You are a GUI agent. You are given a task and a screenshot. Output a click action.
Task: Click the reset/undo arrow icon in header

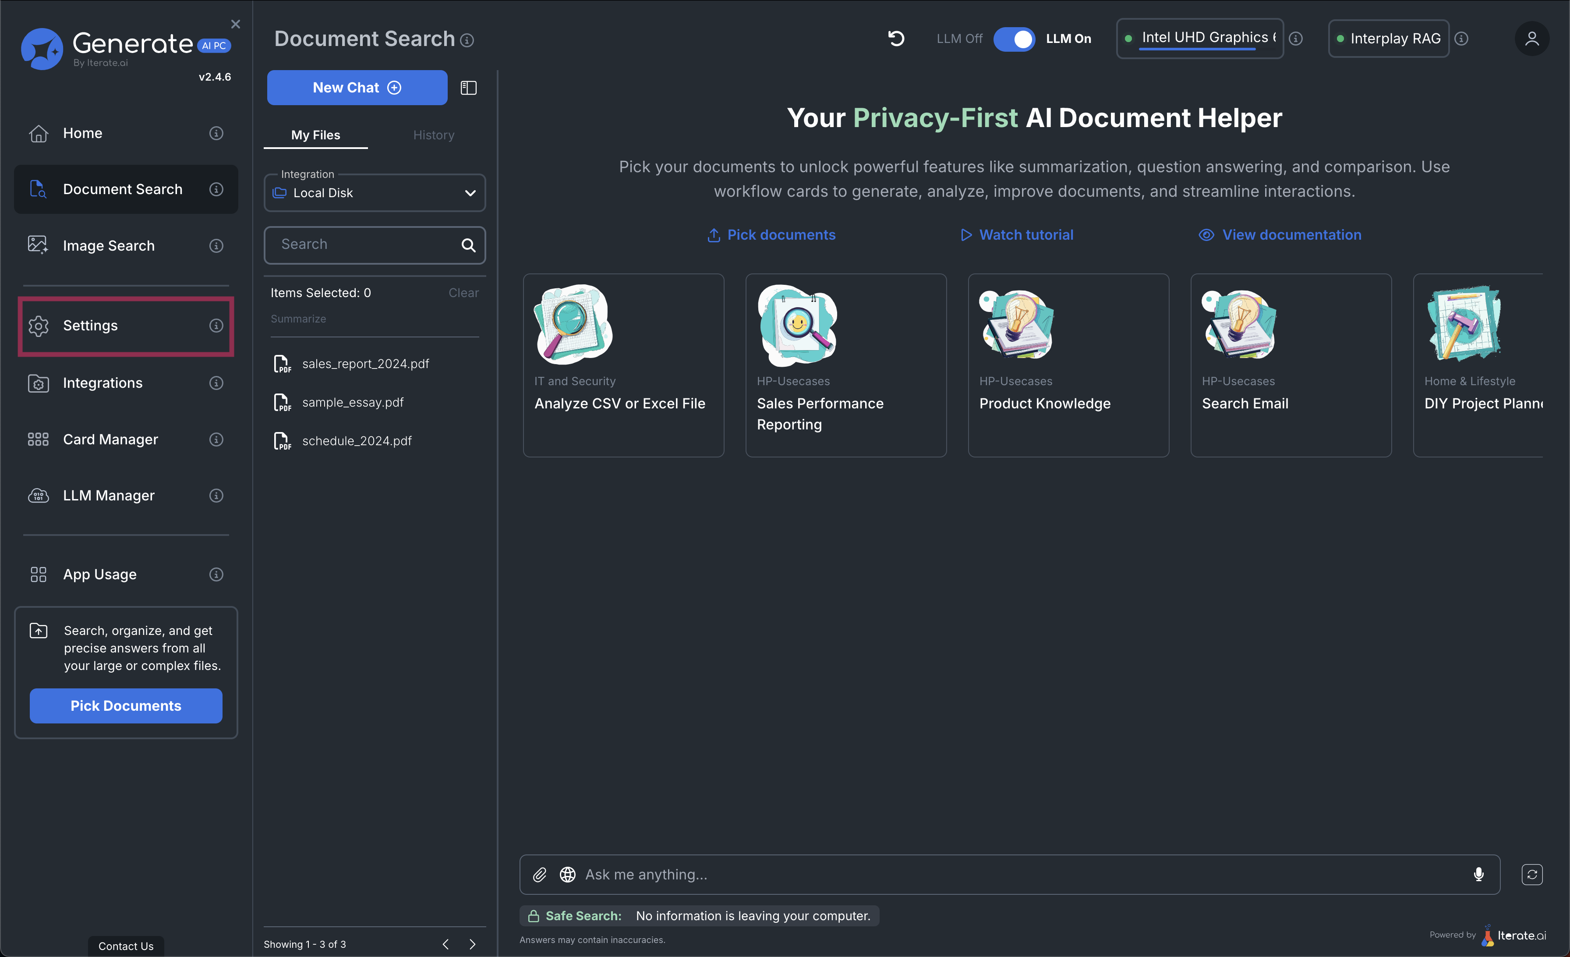pos(896,38)
